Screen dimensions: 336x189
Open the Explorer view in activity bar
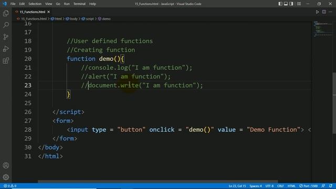(6, 13)
